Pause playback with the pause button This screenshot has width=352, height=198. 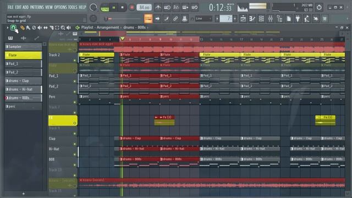(x=114, y=7)
